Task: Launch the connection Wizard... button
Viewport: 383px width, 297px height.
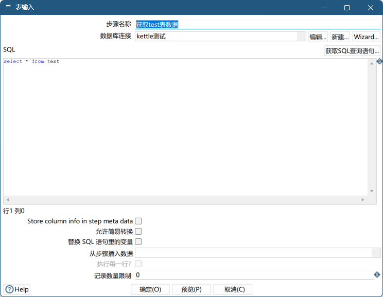Action: (x=366, y=37)
